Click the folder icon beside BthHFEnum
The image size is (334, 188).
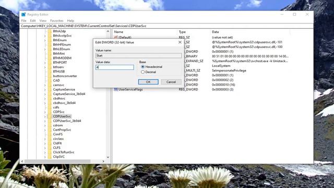[x=50, y=44]
